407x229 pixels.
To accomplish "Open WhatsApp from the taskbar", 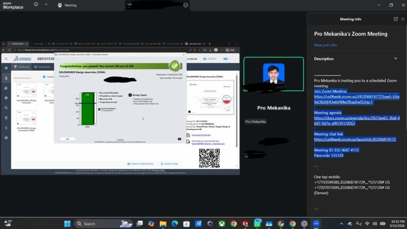I will click(257, 223).
